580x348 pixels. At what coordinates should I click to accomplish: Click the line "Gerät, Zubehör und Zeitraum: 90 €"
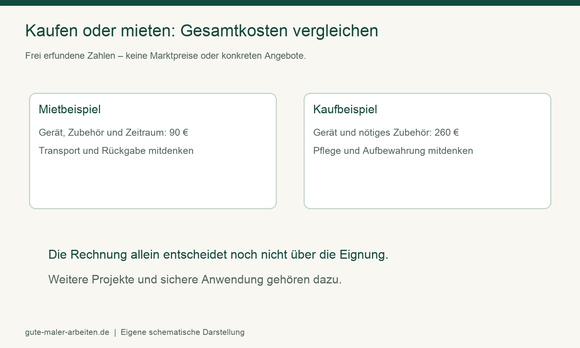113,133
